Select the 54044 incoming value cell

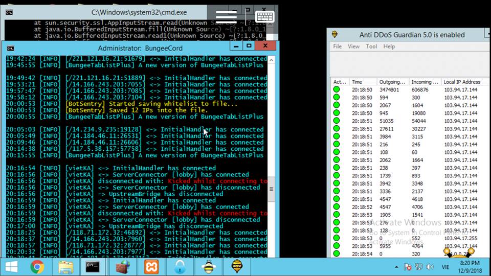pos(418,121)
